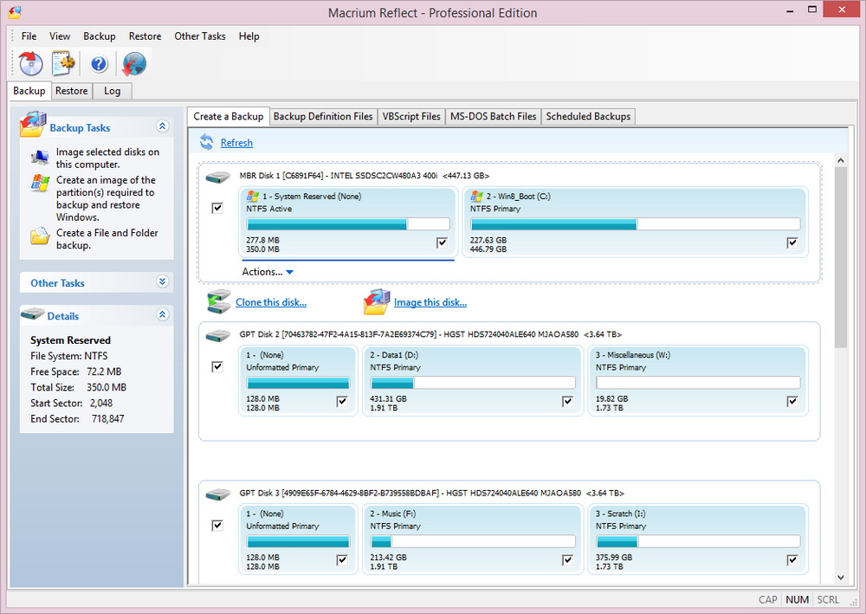Click the rescue media CD toolbar icon
The width and height of the screenshot is (866, 614).
[x=30, y=63]
